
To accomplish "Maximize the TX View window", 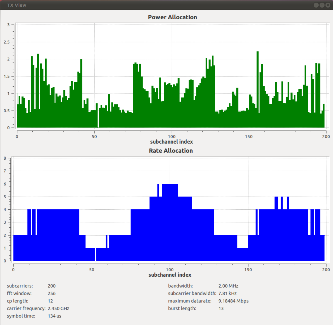I will [322, 5].
